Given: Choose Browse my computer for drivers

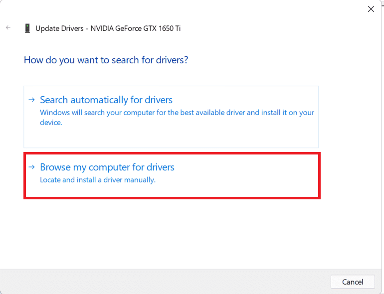Looking at the screenshot, I should coord(172,175).
